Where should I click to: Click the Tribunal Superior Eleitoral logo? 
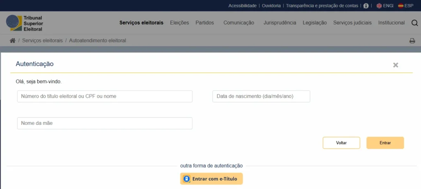point(25,23)
